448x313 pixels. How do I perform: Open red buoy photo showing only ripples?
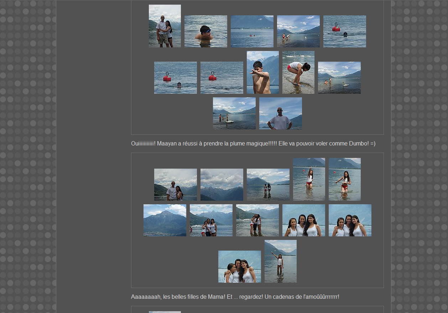coord(222,78)
